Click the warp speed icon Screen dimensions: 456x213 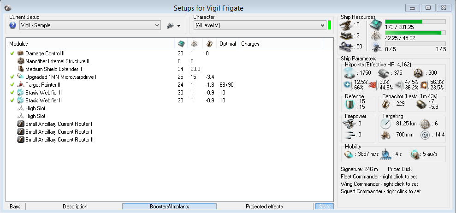tap(415, 154)
